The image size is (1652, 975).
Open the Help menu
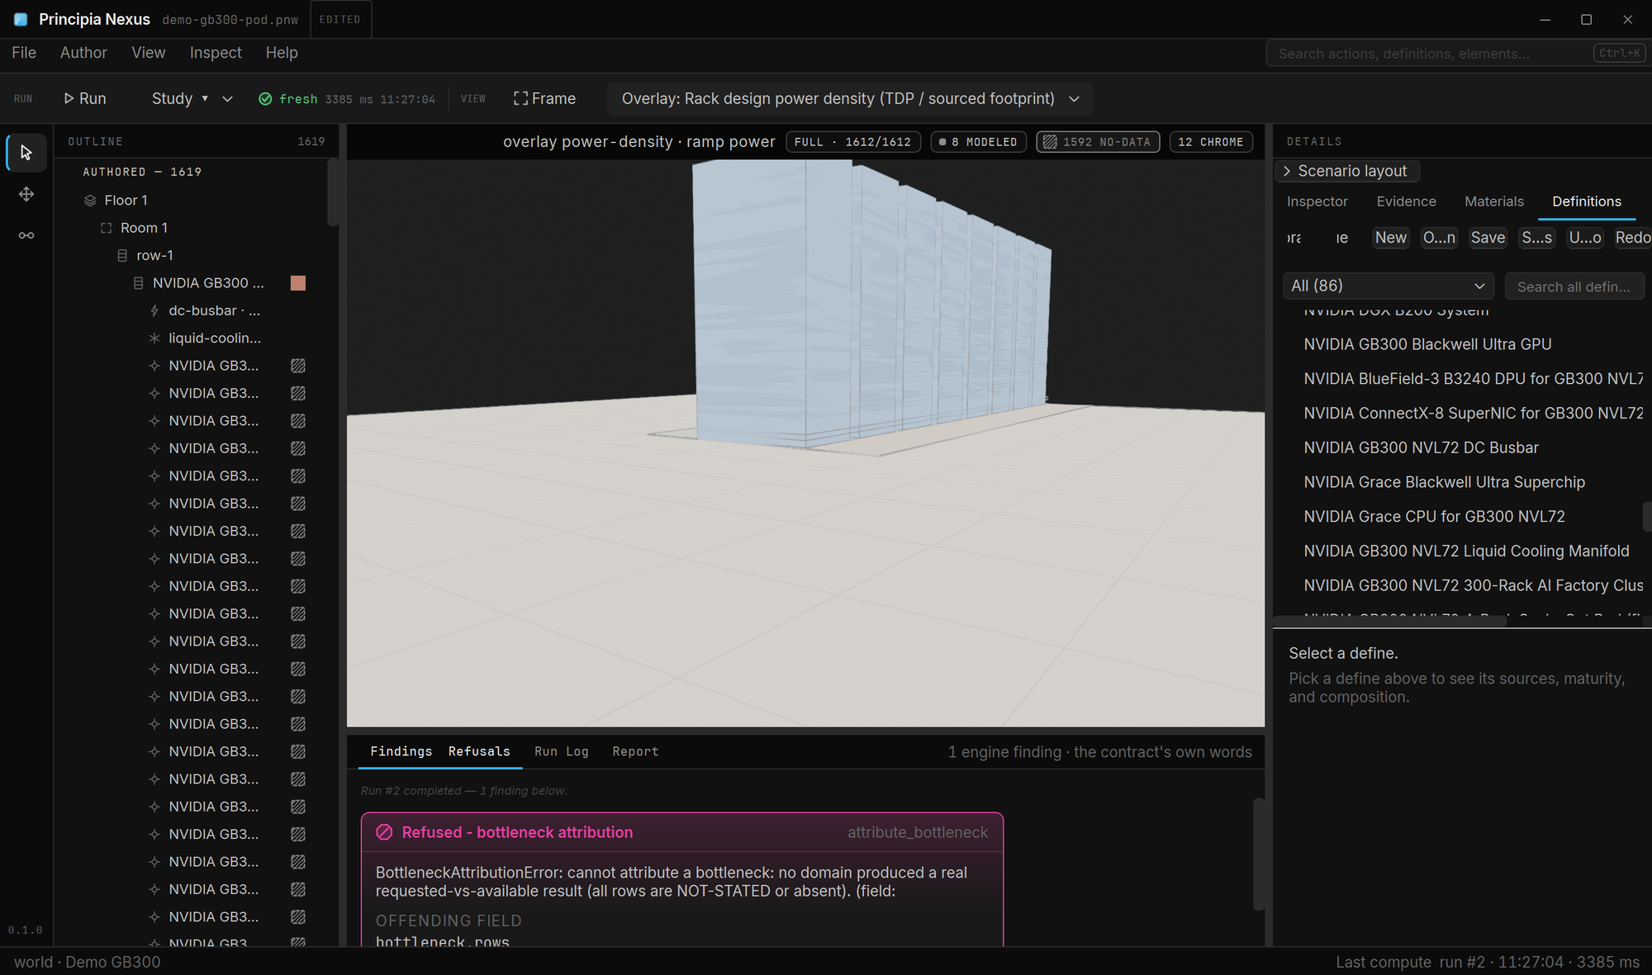282,53
